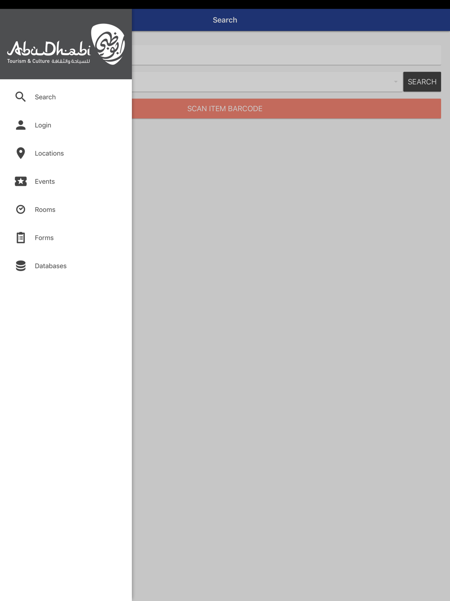The width and height of the screenshot is (450, 601).
Task: Go to the Locations menu entry
Action: pyautogui.click(x=66, y=153)
